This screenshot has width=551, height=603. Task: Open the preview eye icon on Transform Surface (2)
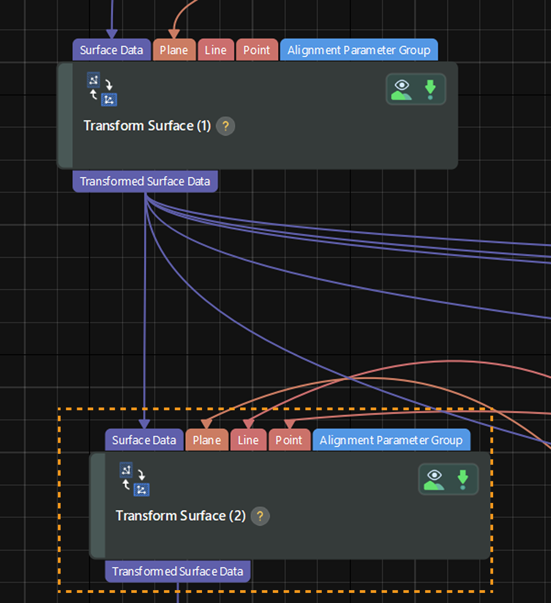click(x=433, y=478)
